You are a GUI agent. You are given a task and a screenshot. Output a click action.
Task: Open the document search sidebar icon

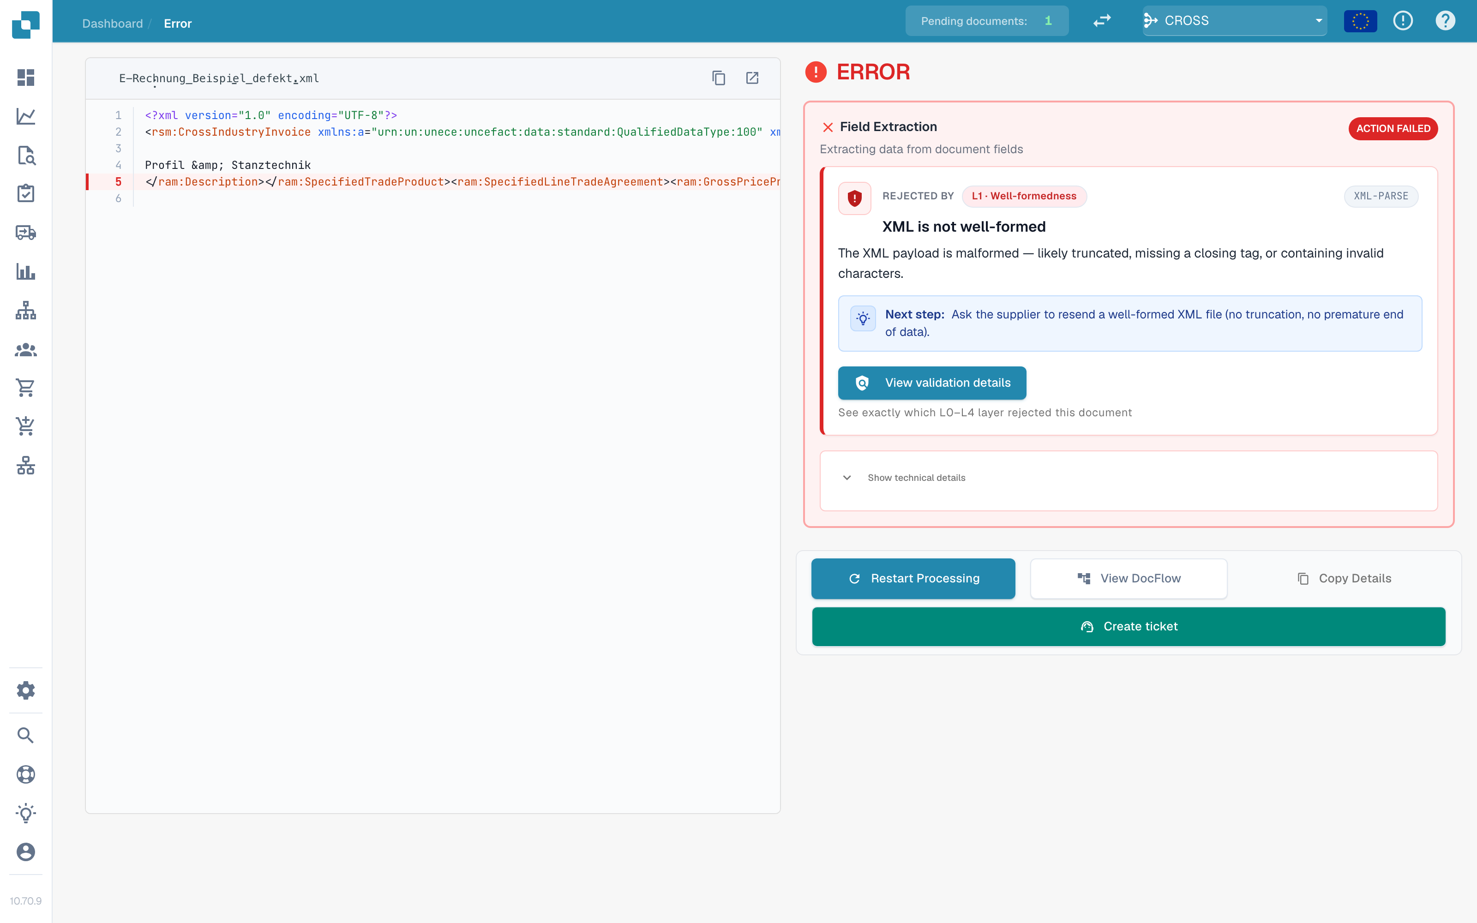pyautogui.click(x=26, y=155)
